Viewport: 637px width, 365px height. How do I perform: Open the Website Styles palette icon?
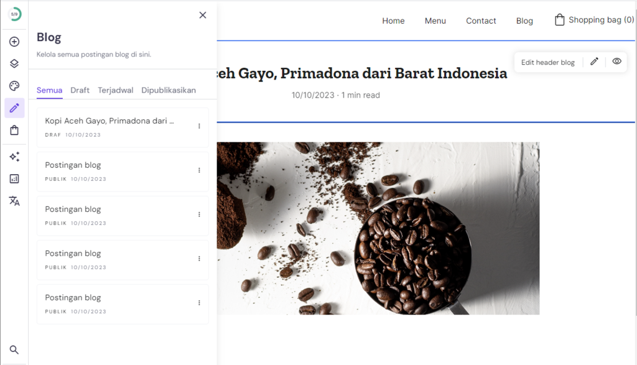click(x=14, y=86)
